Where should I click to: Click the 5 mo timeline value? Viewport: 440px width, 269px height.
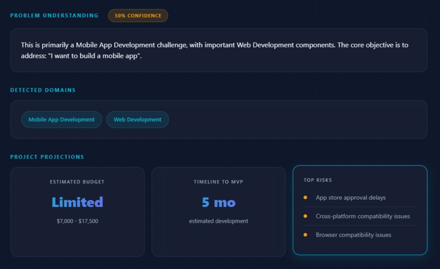(x=218, y=202)
